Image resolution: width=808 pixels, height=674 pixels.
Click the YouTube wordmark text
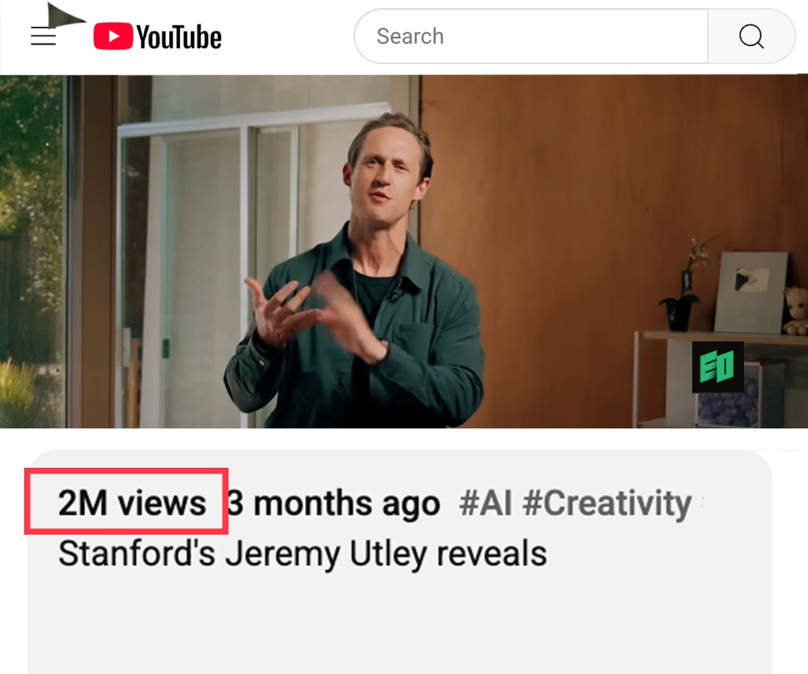179,37
